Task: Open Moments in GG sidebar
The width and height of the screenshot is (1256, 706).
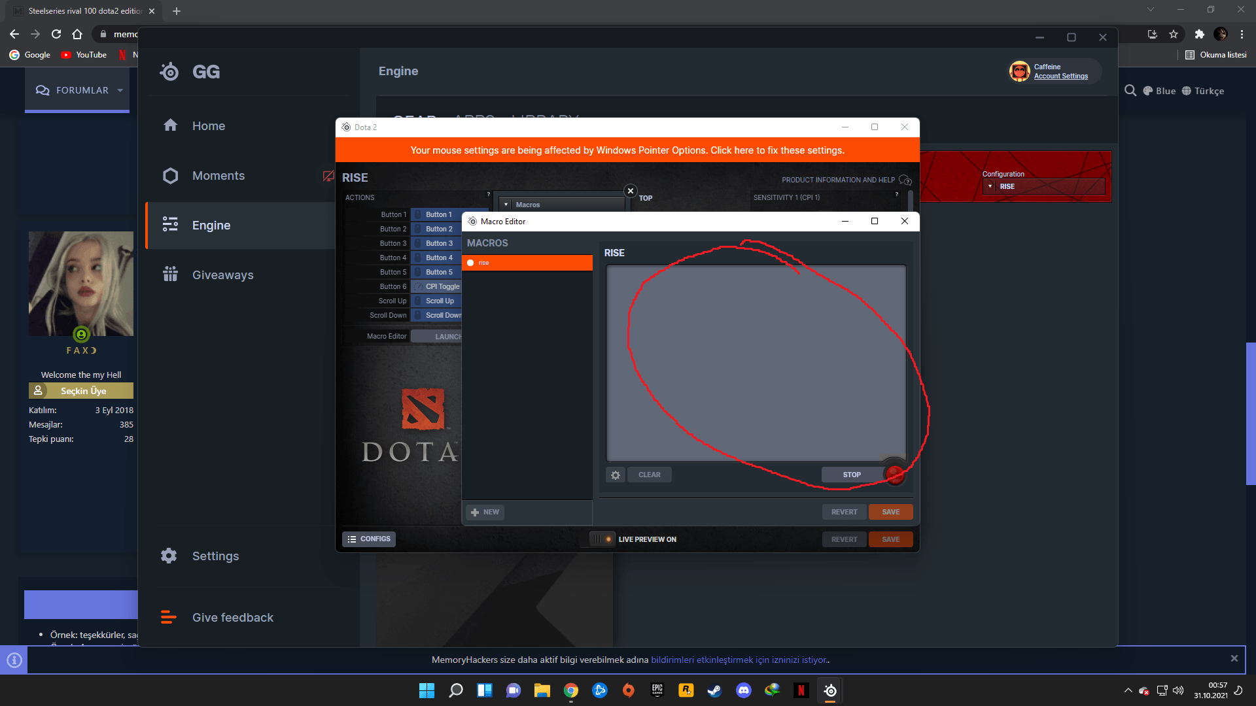Action: click(x=218, y=176)
